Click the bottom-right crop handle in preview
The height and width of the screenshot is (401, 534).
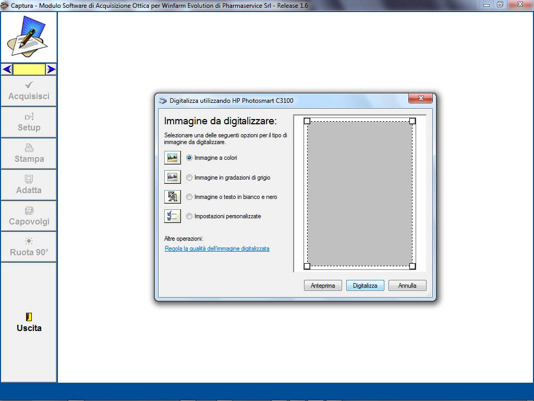[412, 266]
